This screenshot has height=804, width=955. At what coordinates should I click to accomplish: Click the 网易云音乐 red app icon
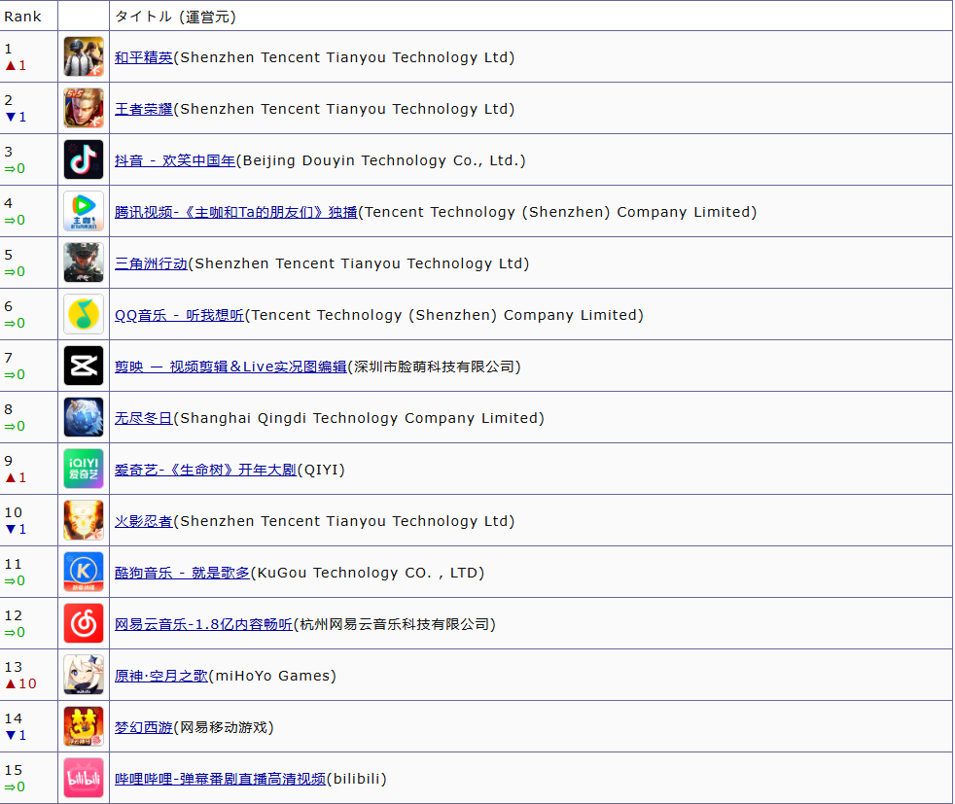84,623
